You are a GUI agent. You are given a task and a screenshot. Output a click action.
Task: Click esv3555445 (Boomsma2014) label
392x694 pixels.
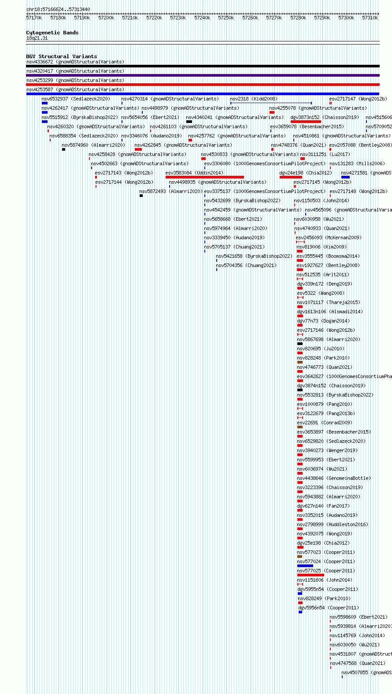[328, 256]
